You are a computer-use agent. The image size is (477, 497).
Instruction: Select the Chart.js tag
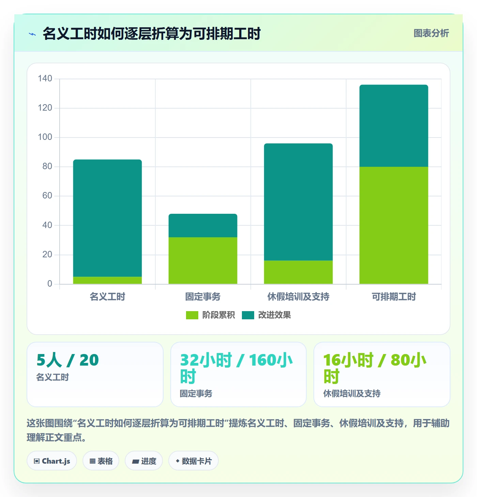tap(52, 461)
